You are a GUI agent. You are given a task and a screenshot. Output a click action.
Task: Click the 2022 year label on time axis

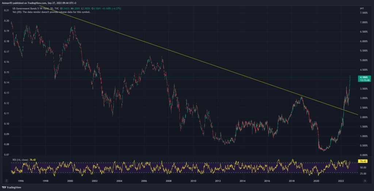point(341,181)
